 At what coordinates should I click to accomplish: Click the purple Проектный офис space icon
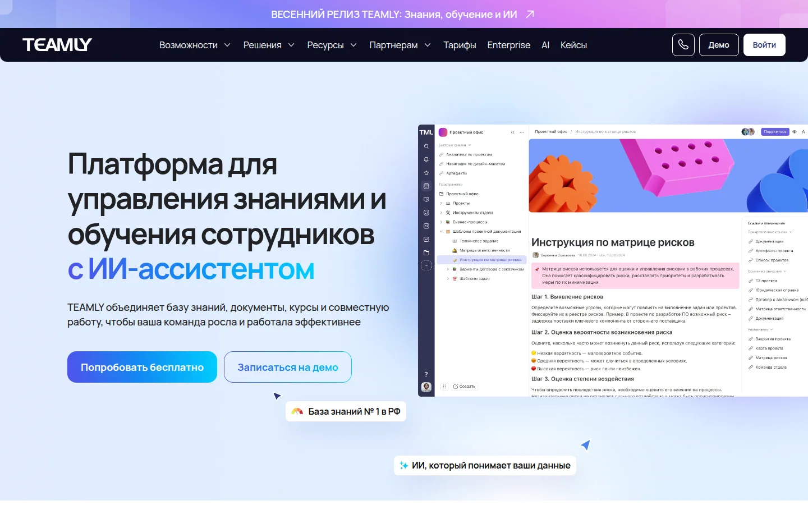(443, 132)
